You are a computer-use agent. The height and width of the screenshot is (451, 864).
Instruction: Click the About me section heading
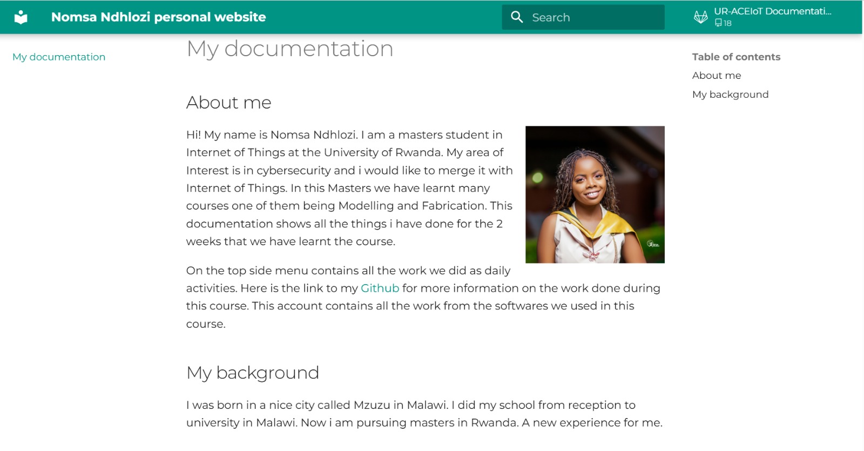[x=228, y=103]
